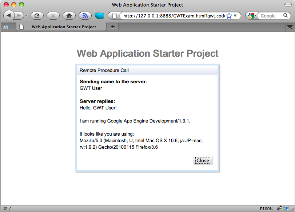Click the RSS feed icon
This screenshot has width=295, height=212.
point(85,16)
